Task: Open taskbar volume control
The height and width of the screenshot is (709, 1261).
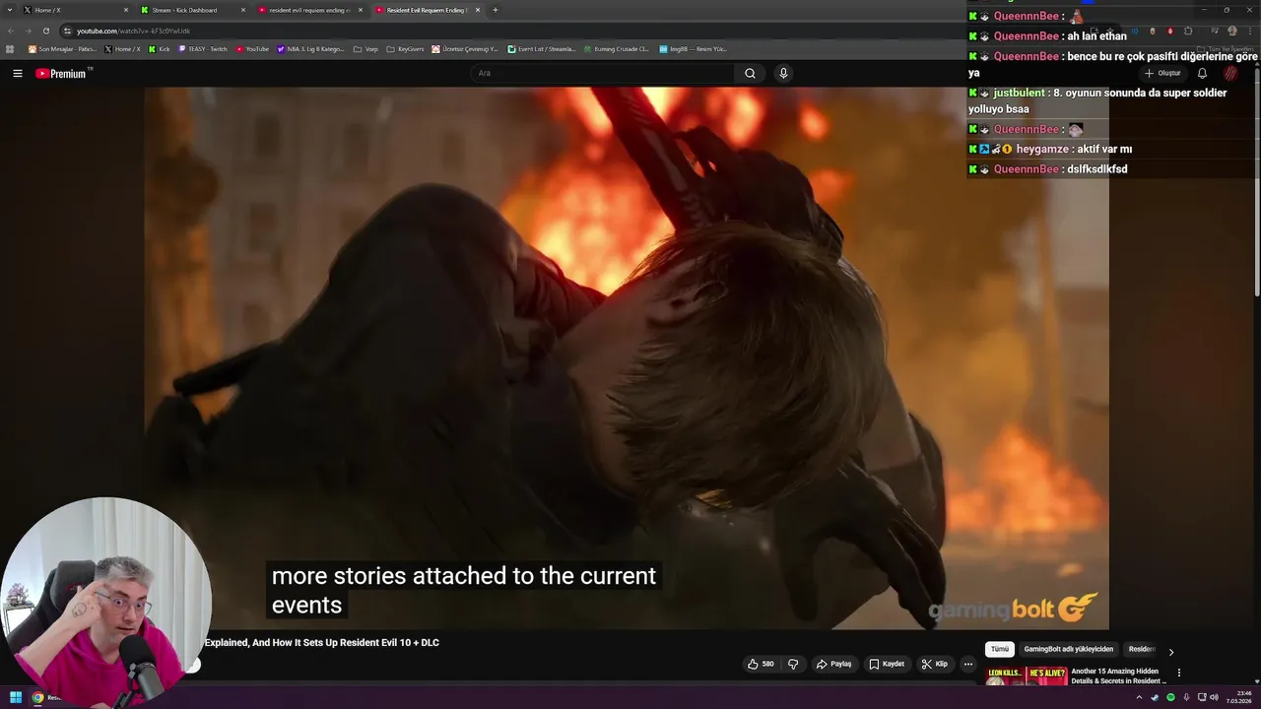Action: 1214,697
